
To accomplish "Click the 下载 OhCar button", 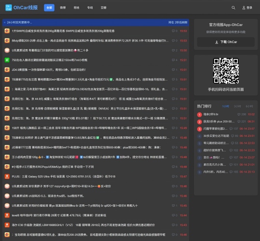I will pos(226,42).
